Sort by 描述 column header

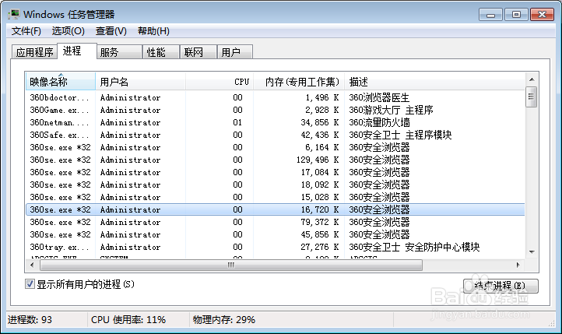click(x=434, y=82)
